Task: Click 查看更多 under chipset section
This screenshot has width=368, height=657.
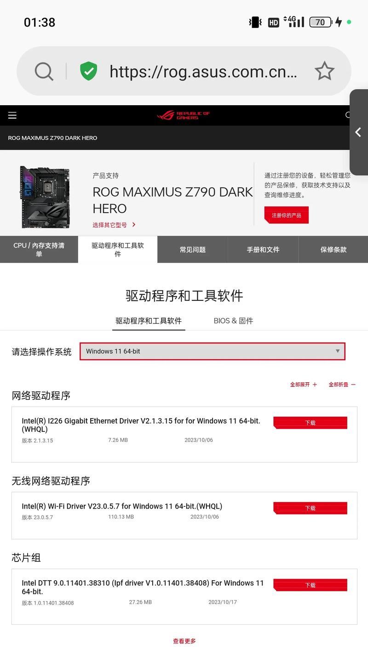Action: [184, 641]
